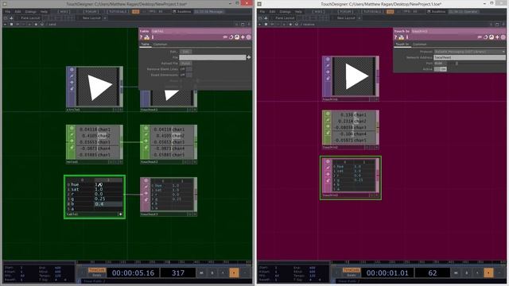Screen dimensions: 509x286
Task: Open Pane Layout dropdown in left window
Action: point(30,18)
